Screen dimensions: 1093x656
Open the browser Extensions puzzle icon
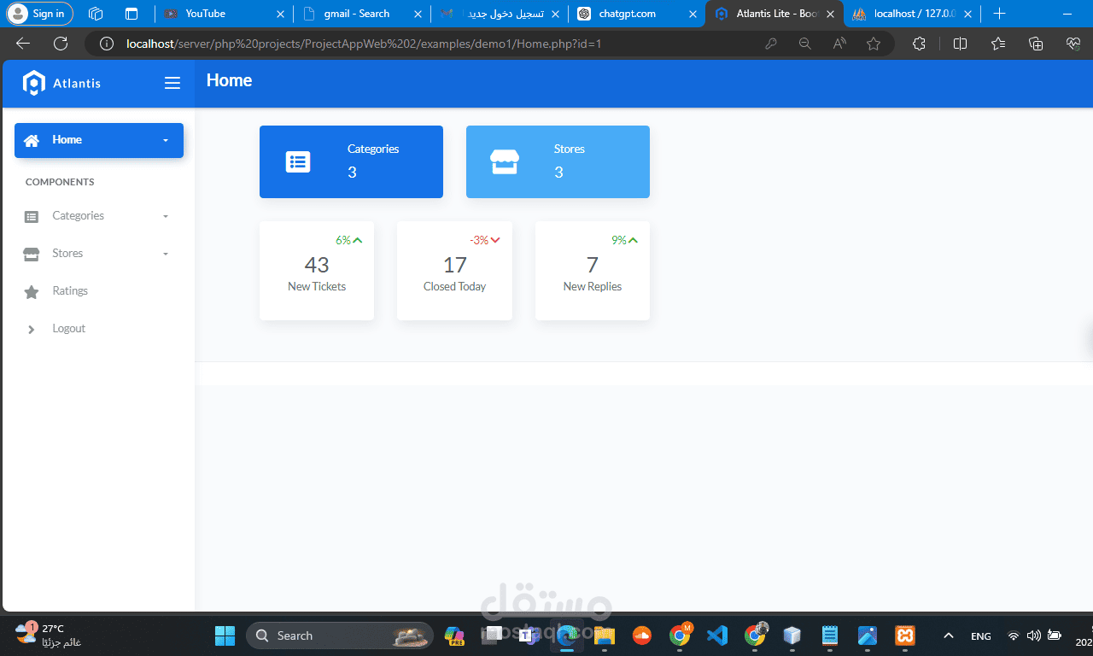[919, 44]
